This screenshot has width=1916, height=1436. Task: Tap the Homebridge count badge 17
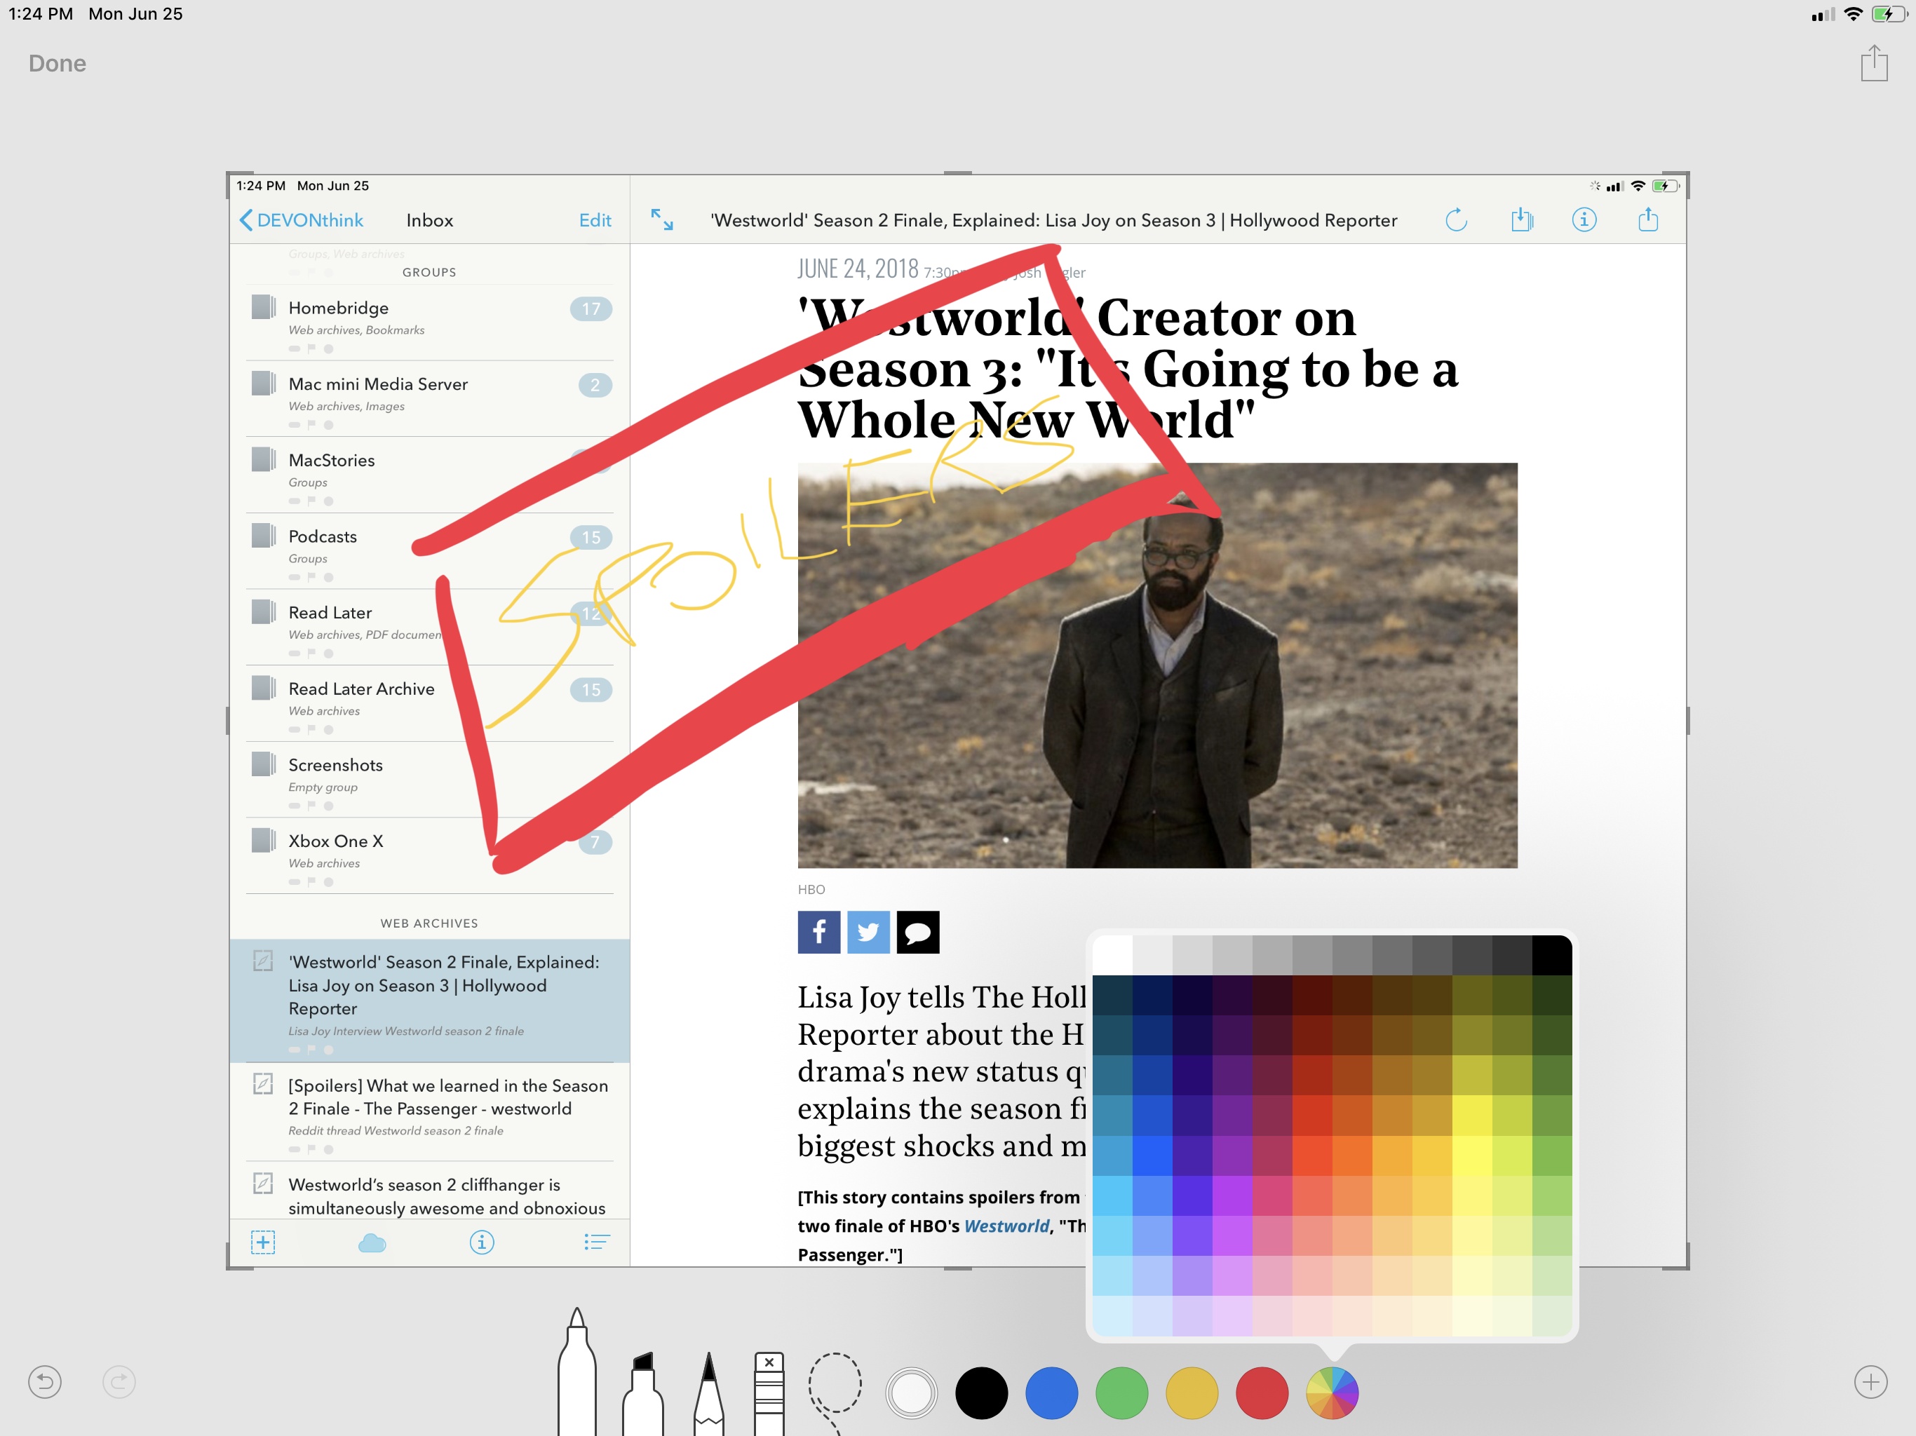pos(591,309)
